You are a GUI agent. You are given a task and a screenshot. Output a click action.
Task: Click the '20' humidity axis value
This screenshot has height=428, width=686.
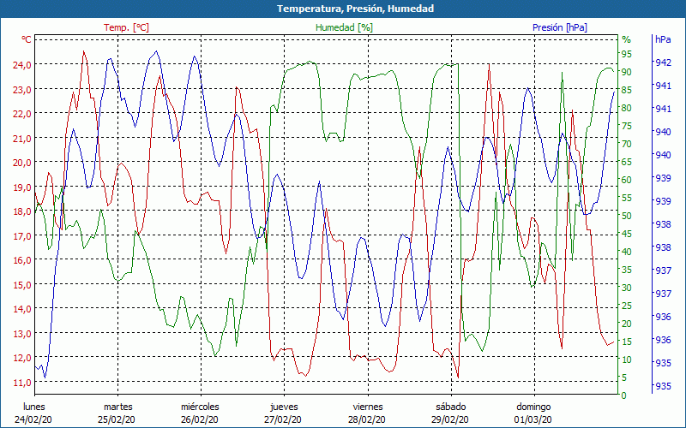(x=627, y=324)
